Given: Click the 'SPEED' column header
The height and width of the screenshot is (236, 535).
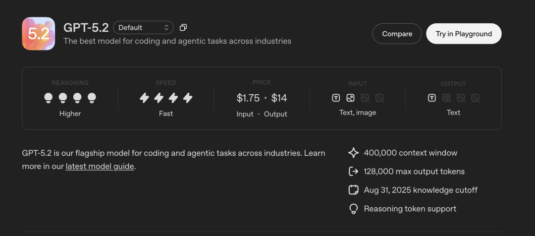Looking at the screenshot, I should coord(166,83).
